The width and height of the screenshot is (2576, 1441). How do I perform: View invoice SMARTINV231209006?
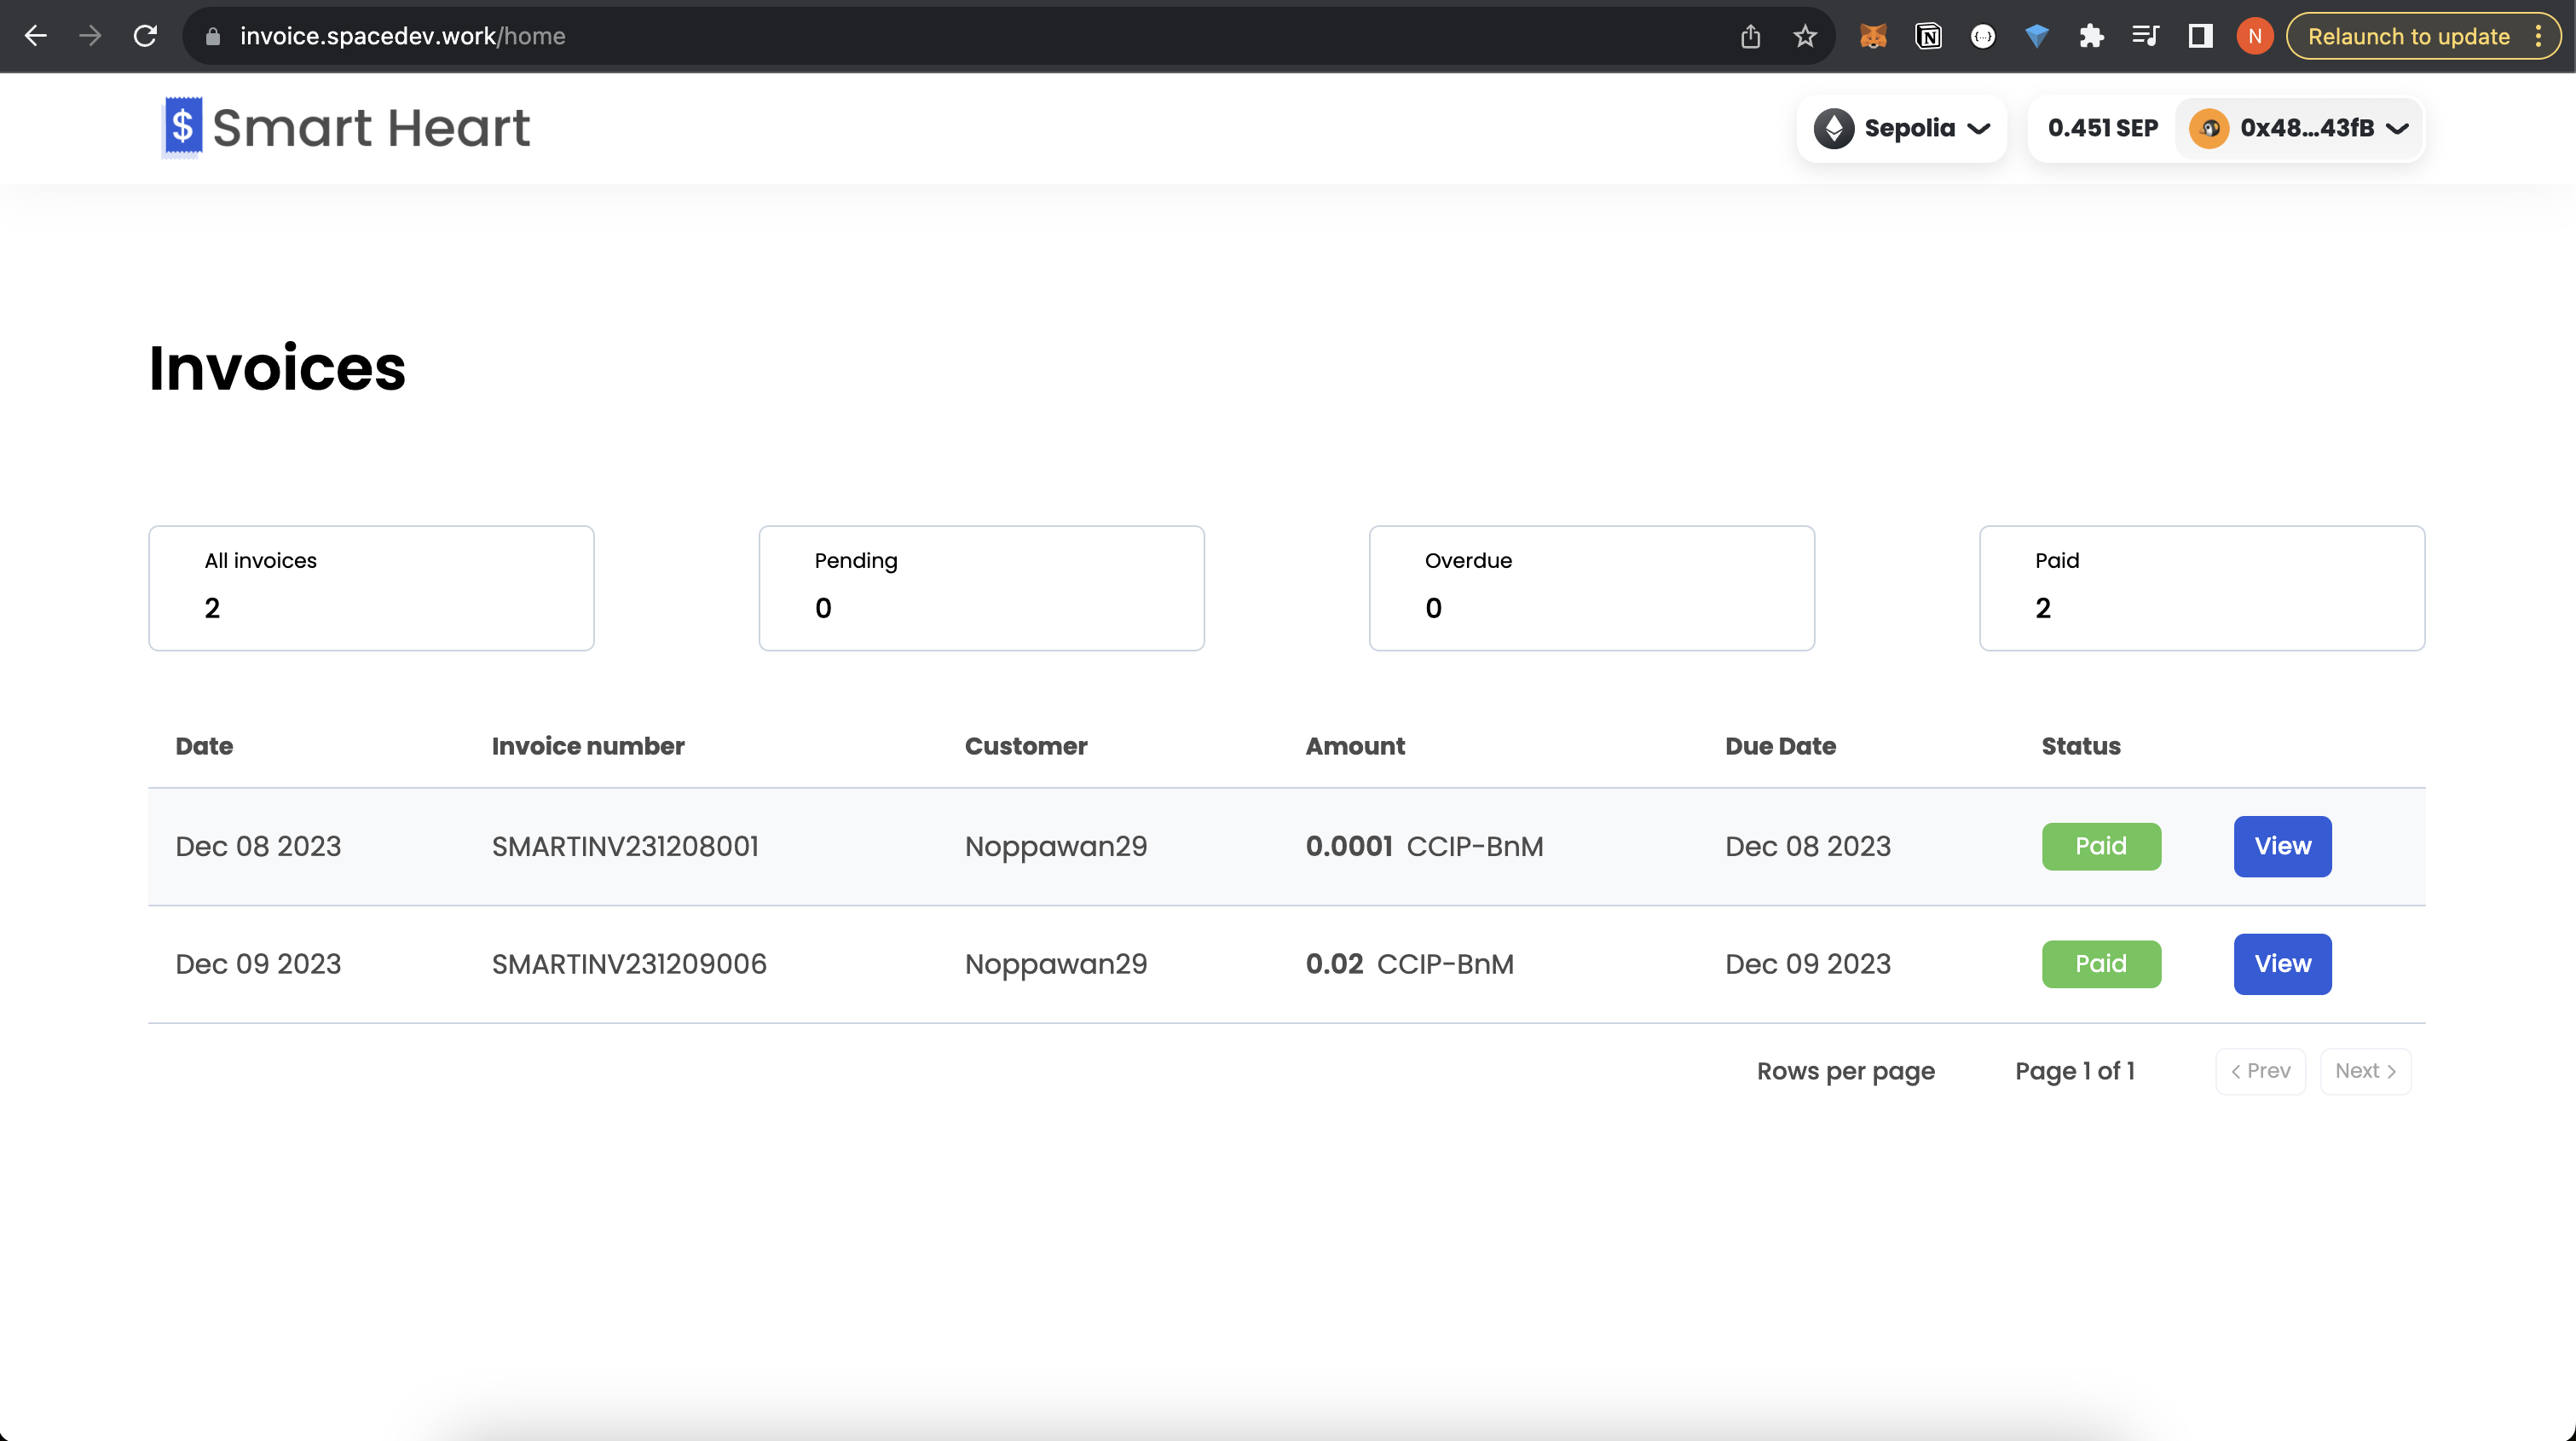click(x=2282, y=964)
